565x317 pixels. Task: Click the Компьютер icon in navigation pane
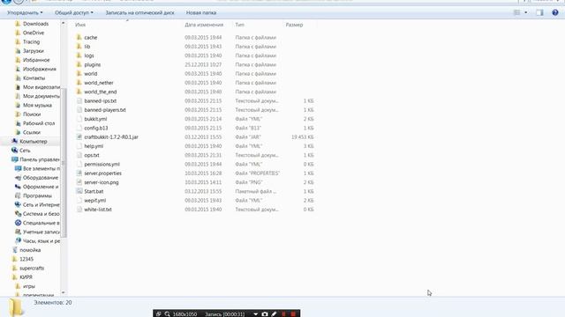(x=15, y=141)
